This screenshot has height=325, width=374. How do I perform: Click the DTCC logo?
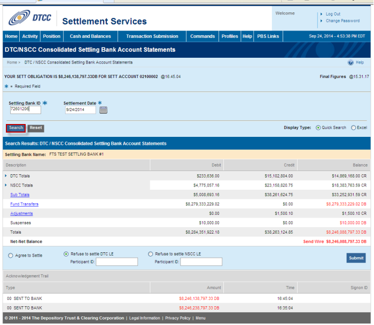(x=30, y=18)
